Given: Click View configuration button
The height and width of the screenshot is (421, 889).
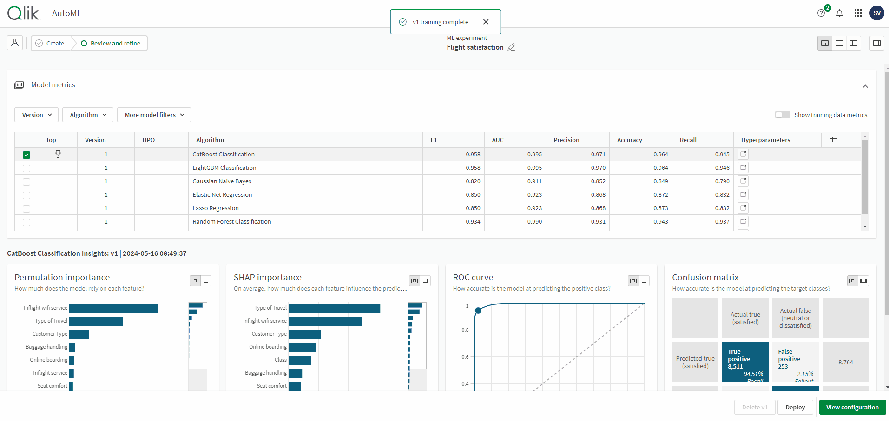Looking at the screenshot, I should [x=852, y=407].
